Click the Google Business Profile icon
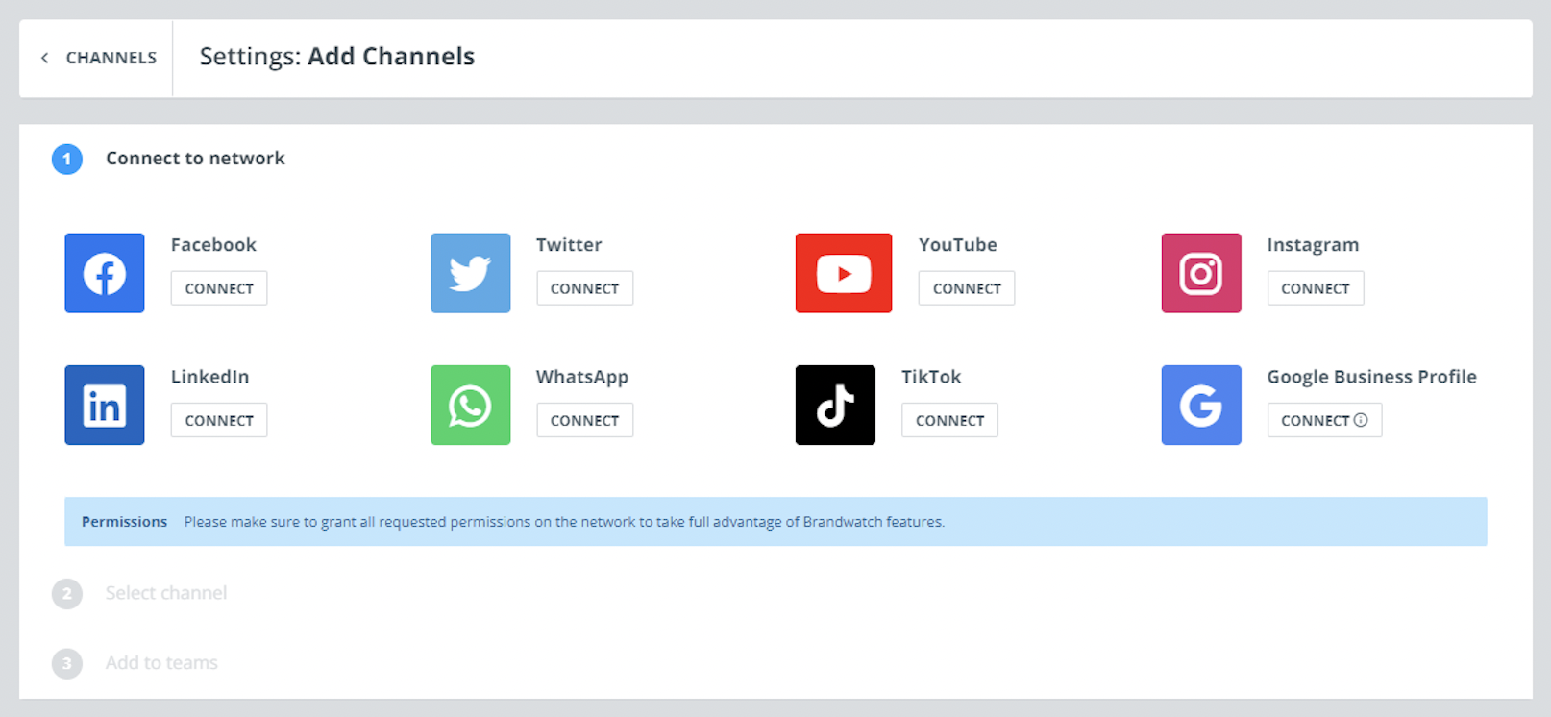 coord(1200,405)
